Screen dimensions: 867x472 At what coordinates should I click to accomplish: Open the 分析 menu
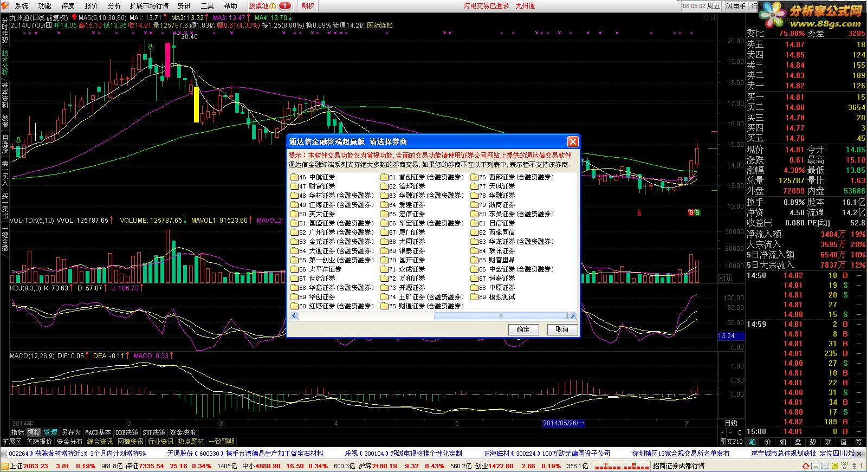[115, 6]
